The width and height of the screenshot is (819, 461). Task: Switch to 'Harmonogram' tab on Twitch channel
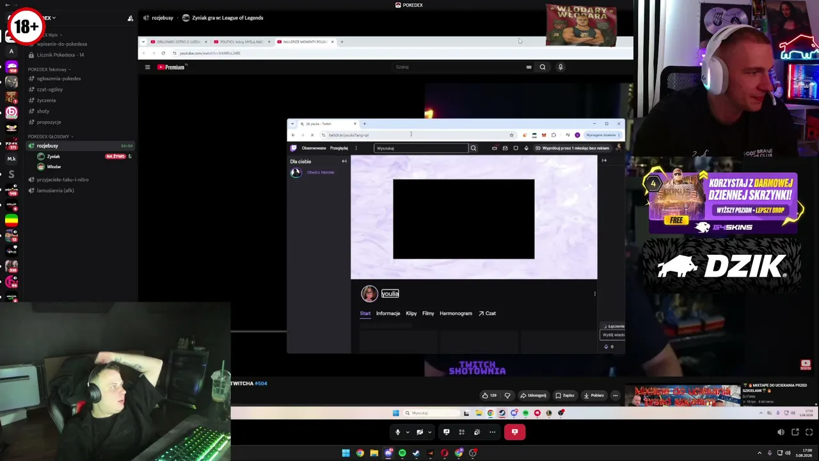(456, 313)
